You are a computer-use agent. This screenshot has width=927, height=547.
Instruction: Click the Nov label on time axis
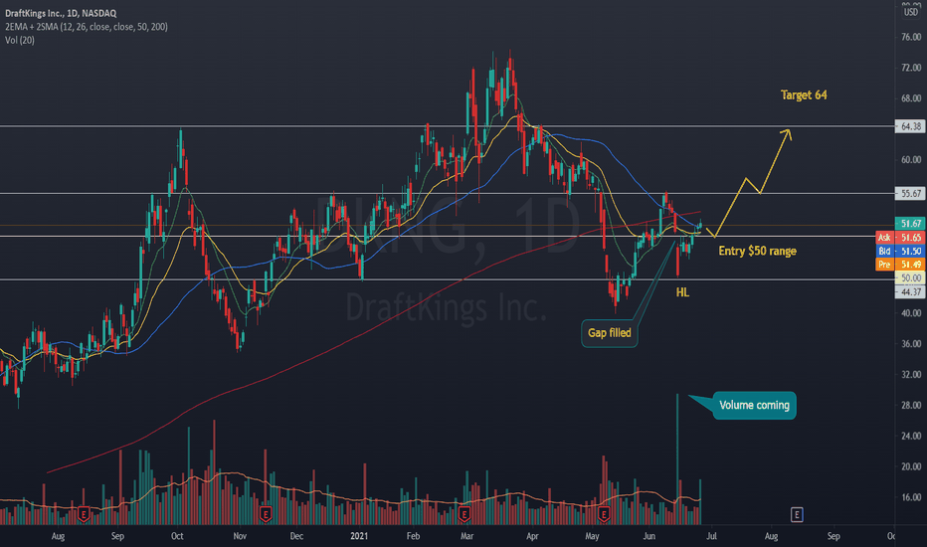240,536
